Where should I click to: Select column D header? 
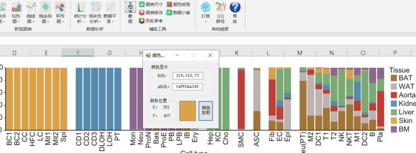[15, 52]
